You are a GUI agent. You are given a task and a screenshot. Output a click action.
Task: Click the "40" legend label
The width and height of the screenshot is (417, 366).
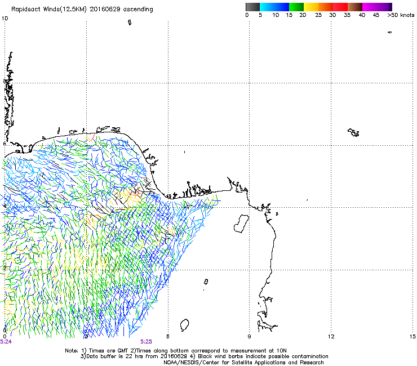(362, 15)
